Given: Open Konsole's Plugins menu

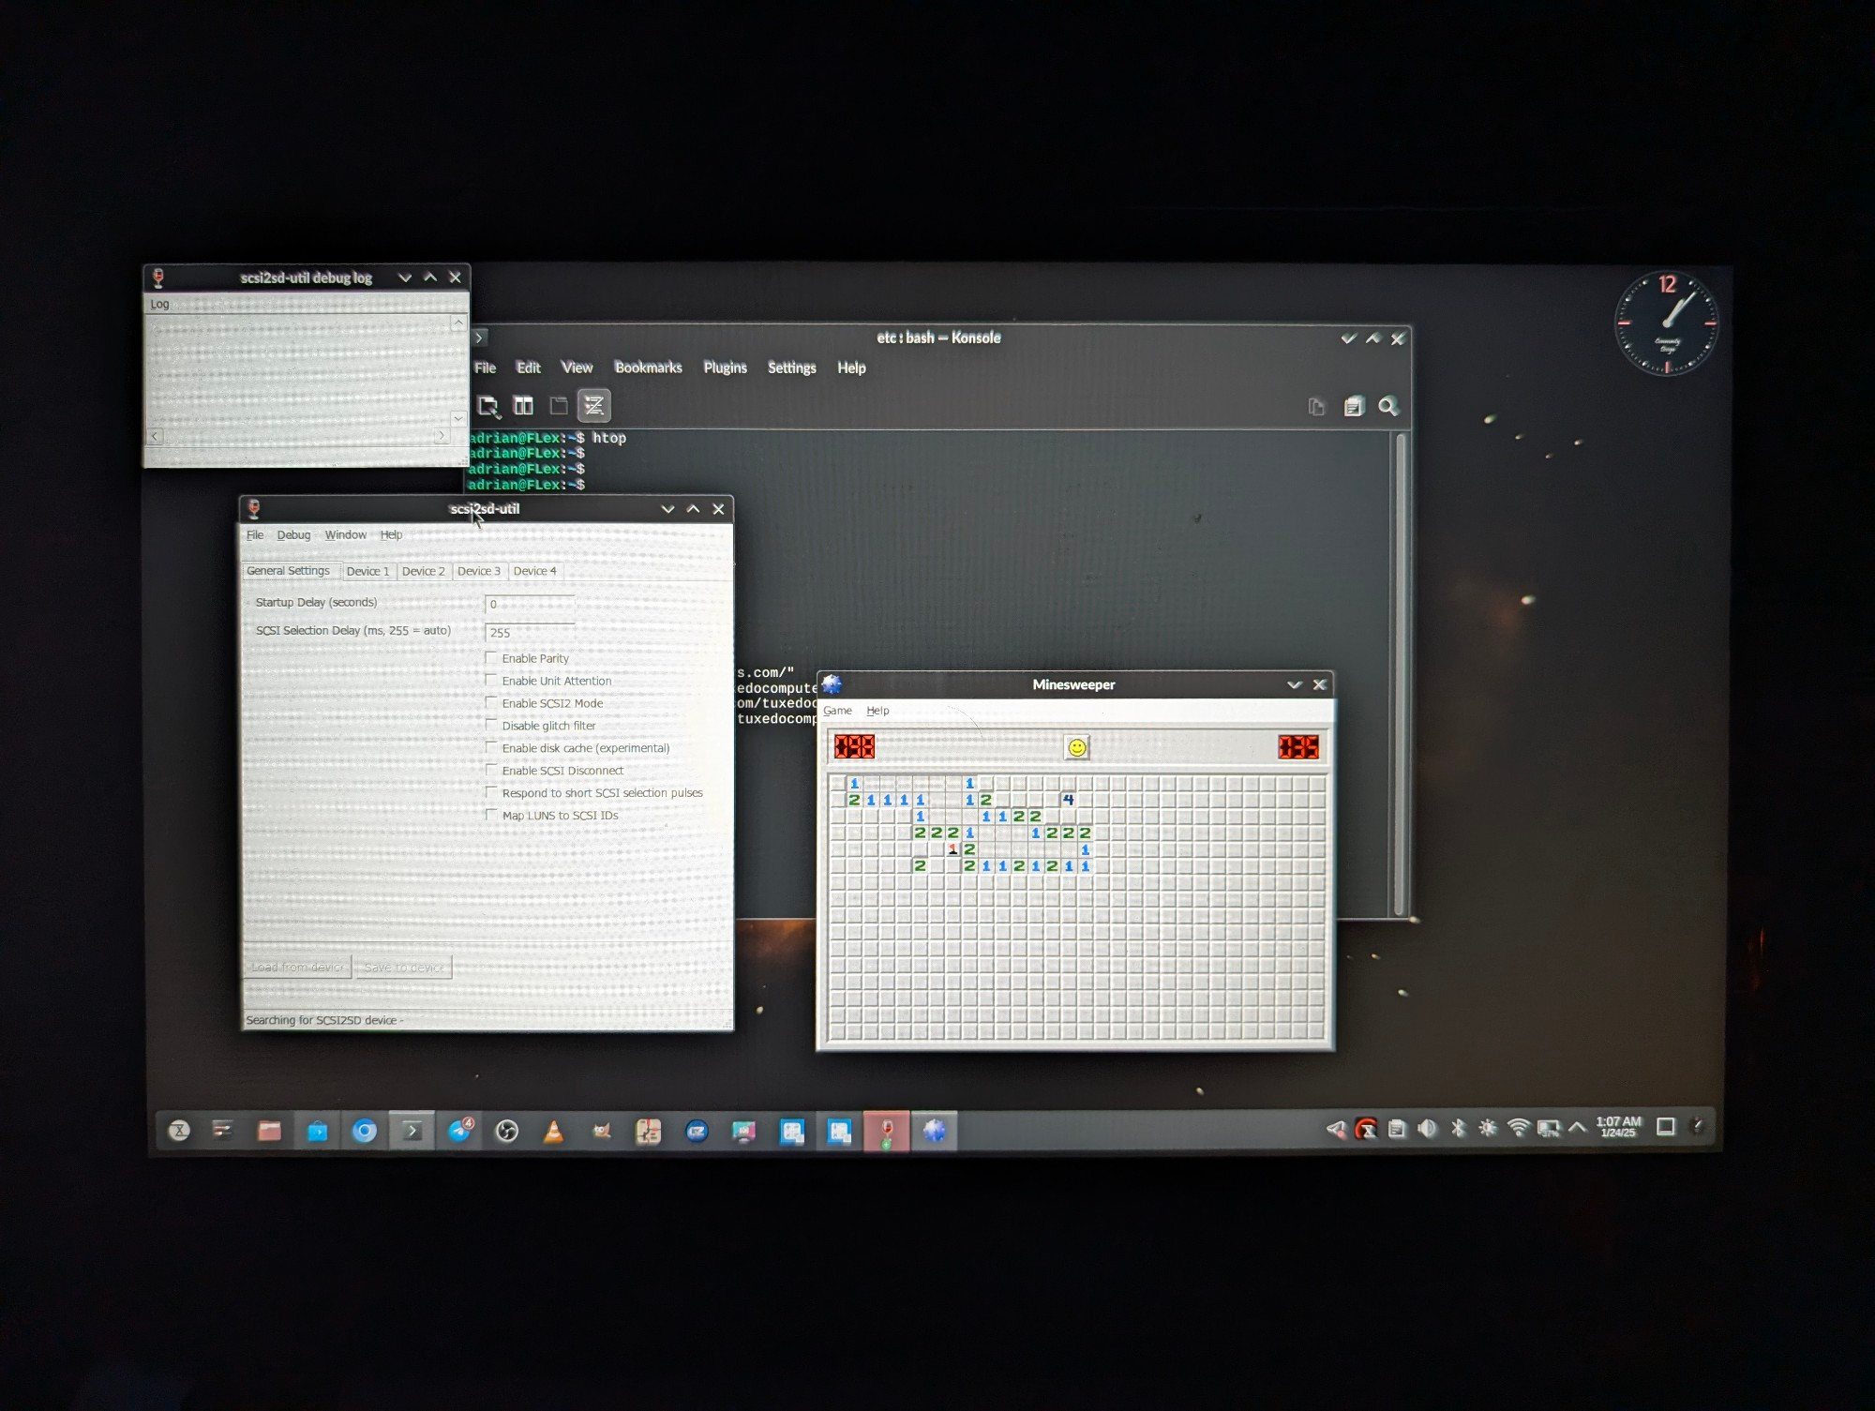Looking at the screenshot, I should [725, 368].
